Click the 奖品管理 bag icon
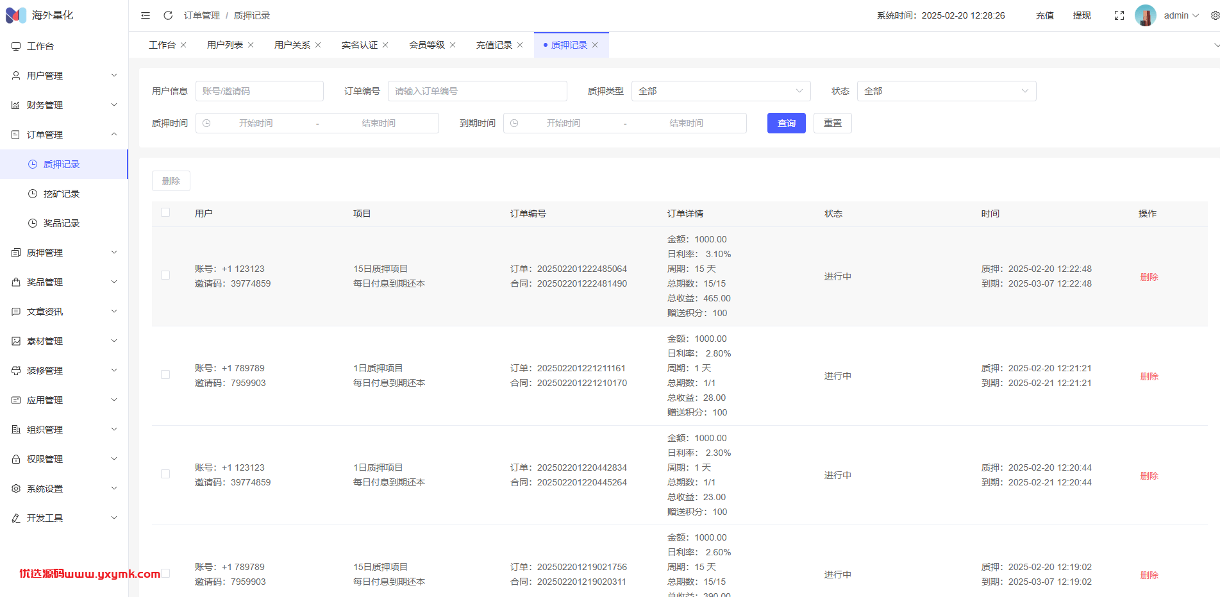This screenshot has width=1220, height=597. 16,282
